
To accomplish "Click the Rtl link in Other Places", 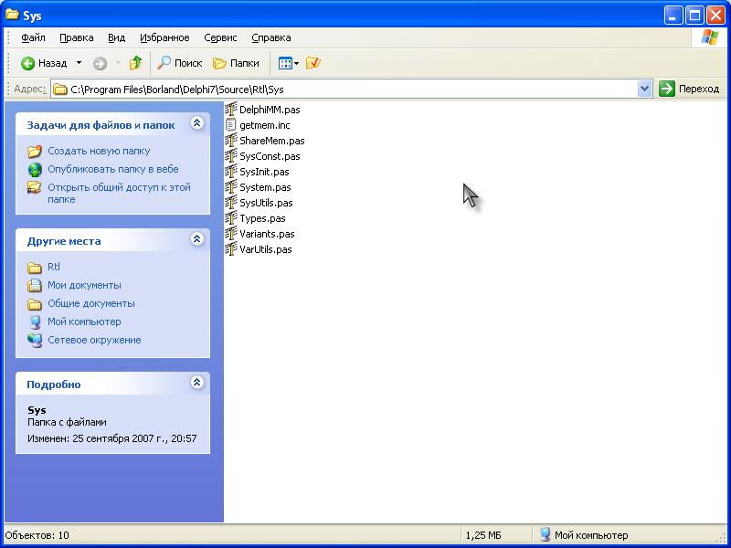I will 54,267.
